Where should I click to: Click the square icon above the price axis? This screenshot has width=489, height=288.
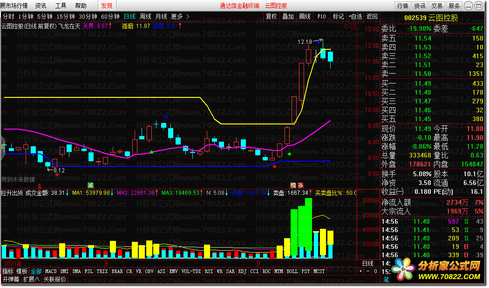click(x=353, y=27)
